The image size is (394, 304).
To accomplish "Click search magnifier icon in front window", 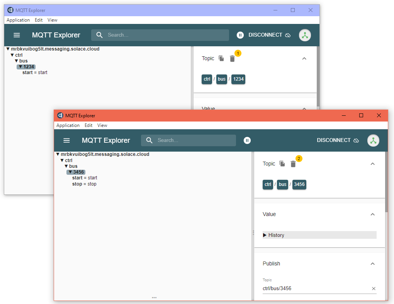I will (x=149, y=140).
